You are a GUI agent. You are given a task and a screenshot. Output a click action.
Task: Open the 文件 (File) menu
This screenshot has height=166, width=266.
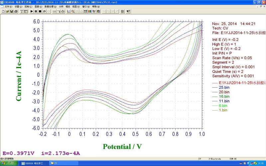[8, 6]
